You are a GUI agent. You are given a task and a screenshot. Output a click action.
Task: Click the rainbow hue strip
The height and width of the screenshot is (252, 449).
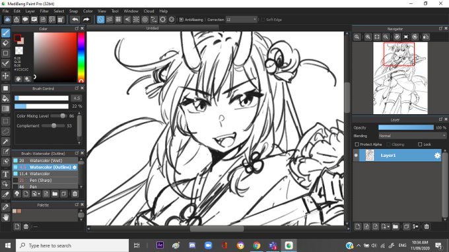(81, 57)
